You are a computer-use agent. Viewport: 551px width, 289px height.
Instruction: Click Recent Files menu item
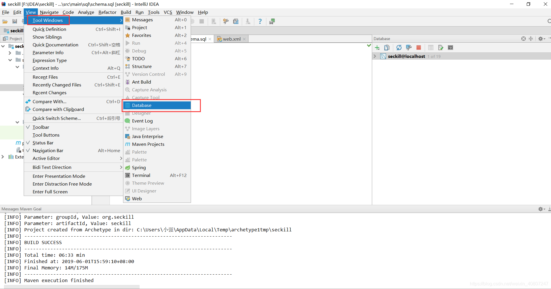(x=73, y=77)
